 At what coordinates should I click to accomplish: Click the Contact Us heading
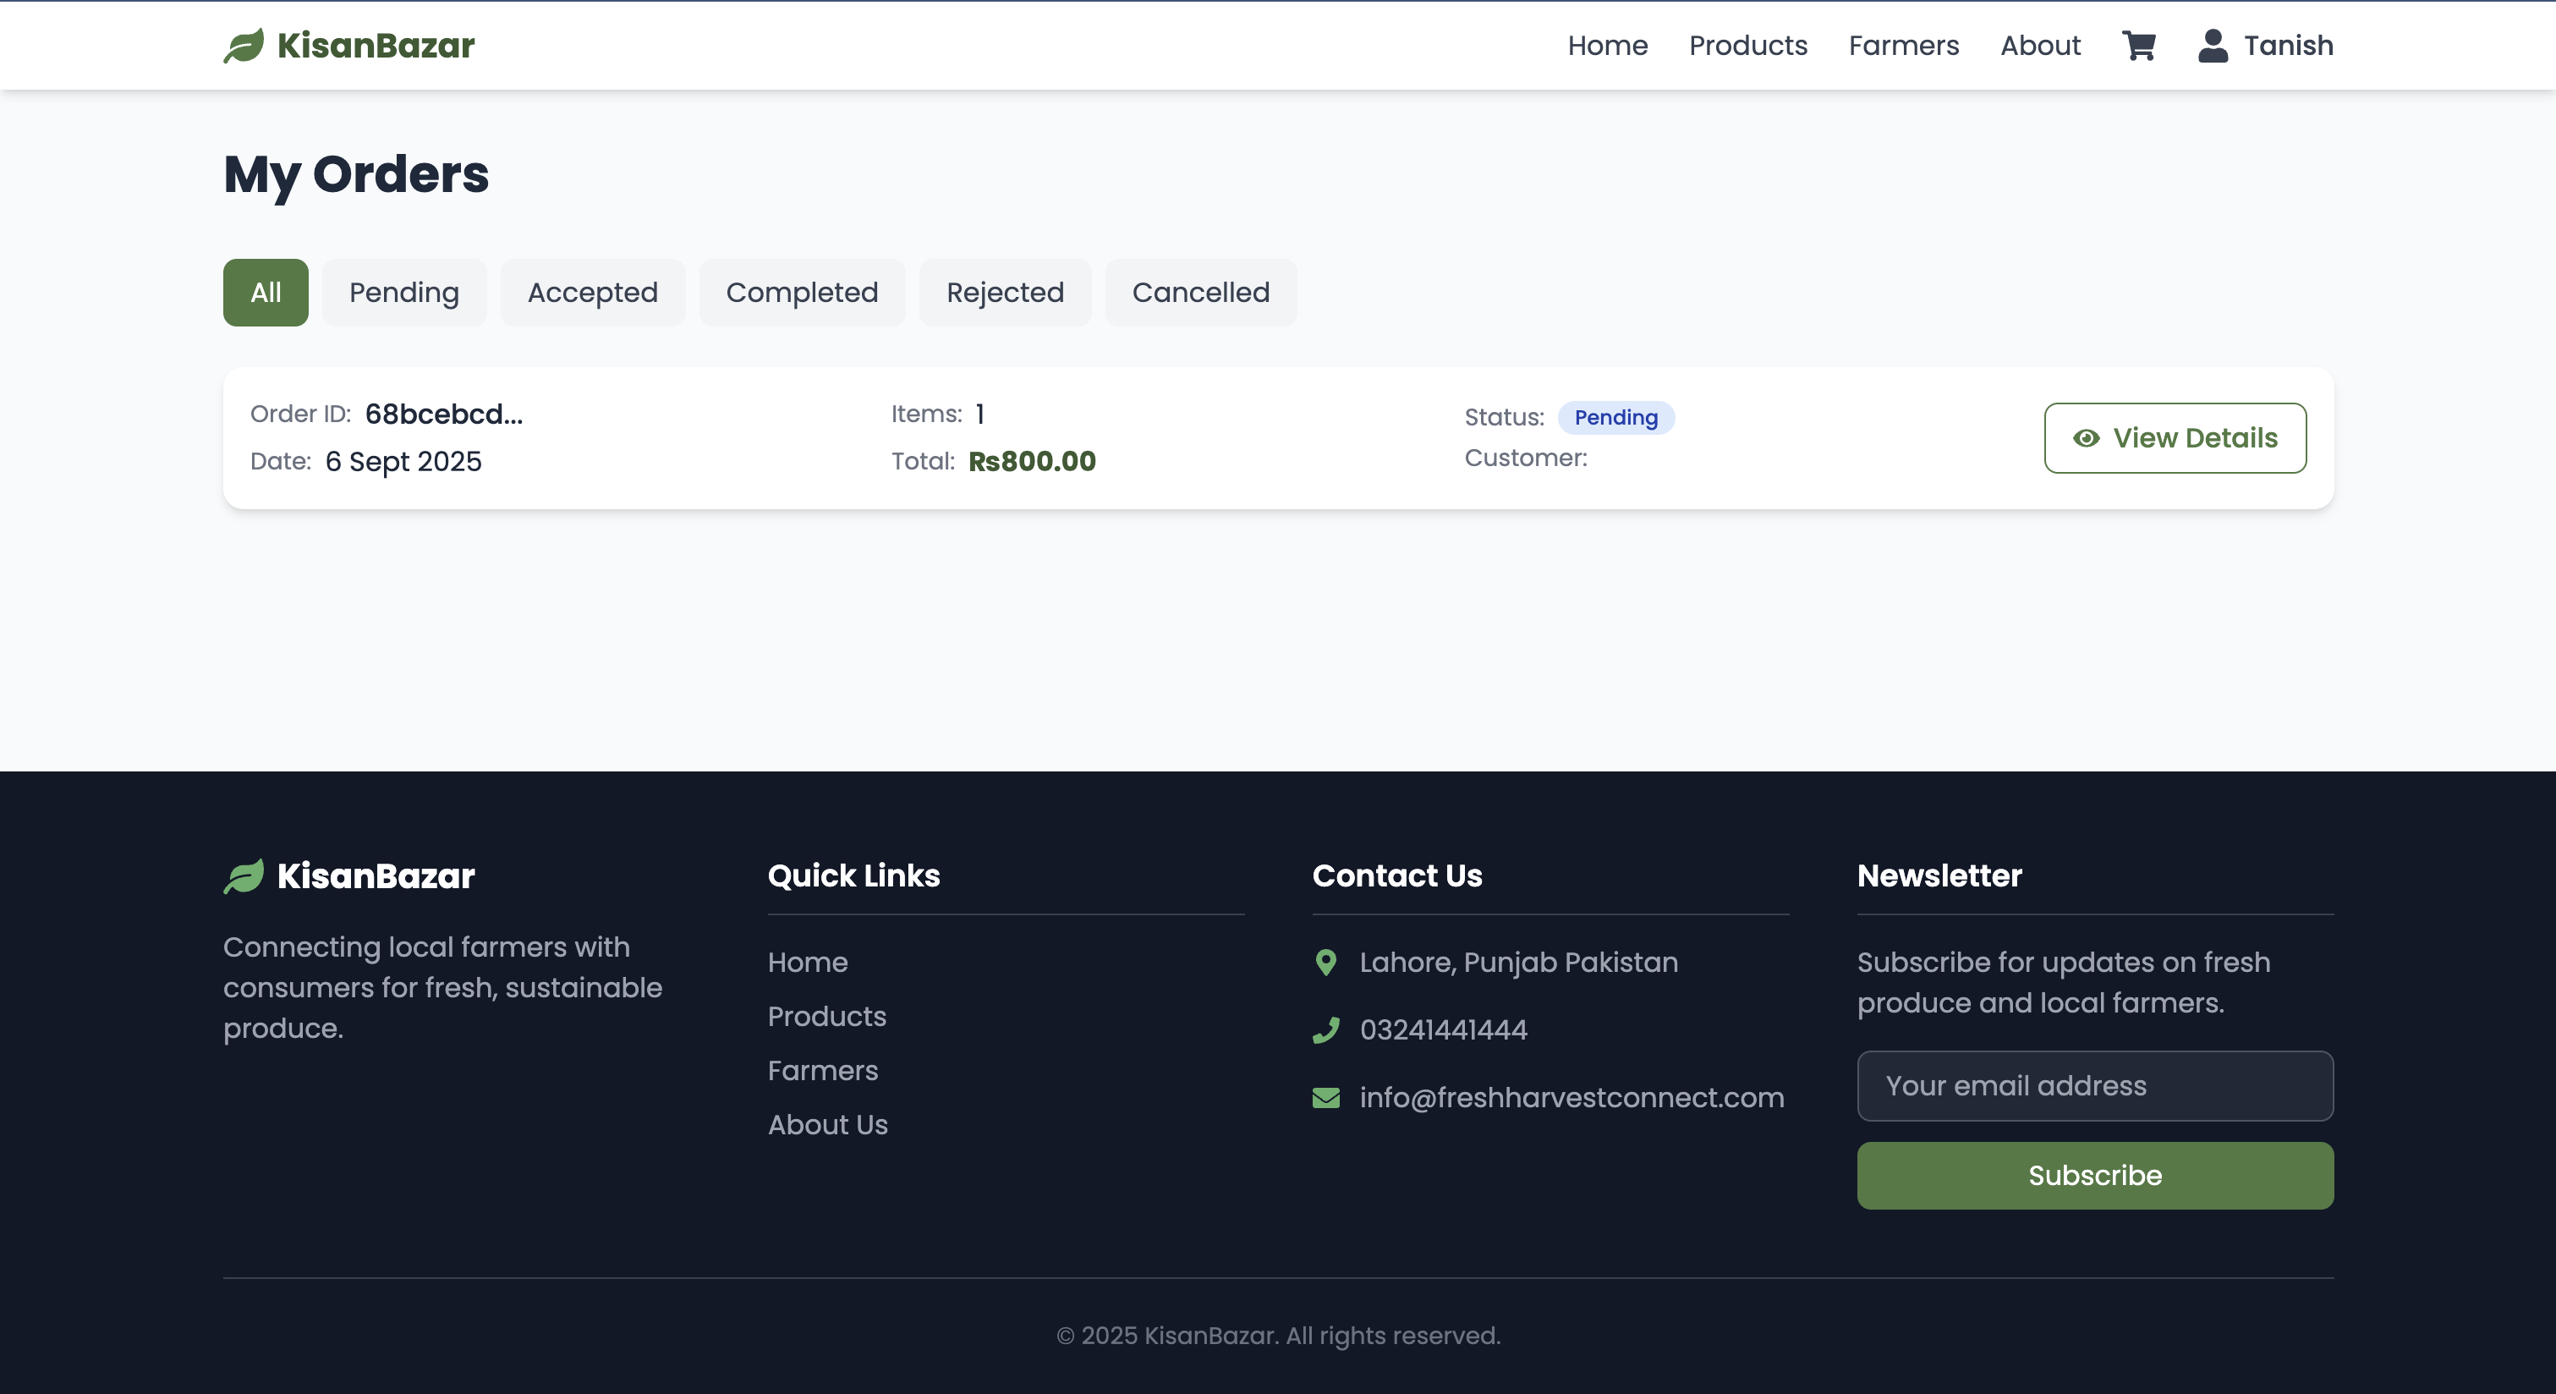click(1397, 875)
